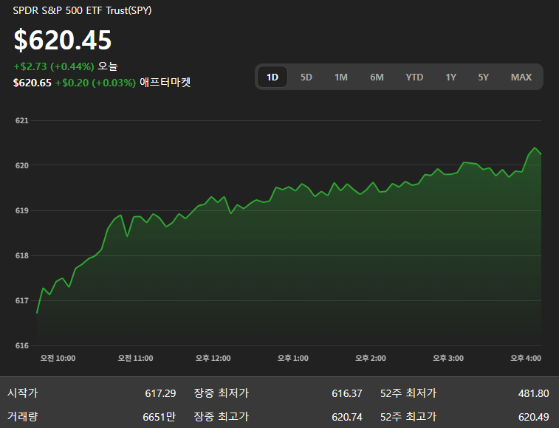The width and height of the screenshot is (559, 428).
Task: Click the 620 y-axis label
Action: pos(21,165)
